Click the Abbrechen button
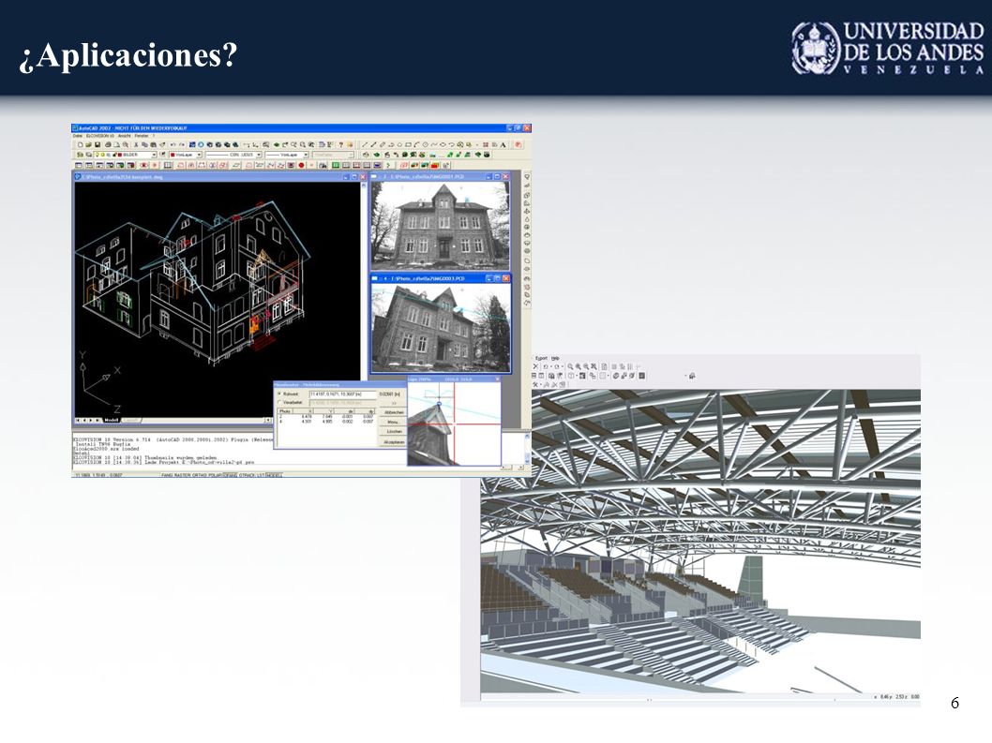Screen dimensions: 992x743 coord(394,412)
